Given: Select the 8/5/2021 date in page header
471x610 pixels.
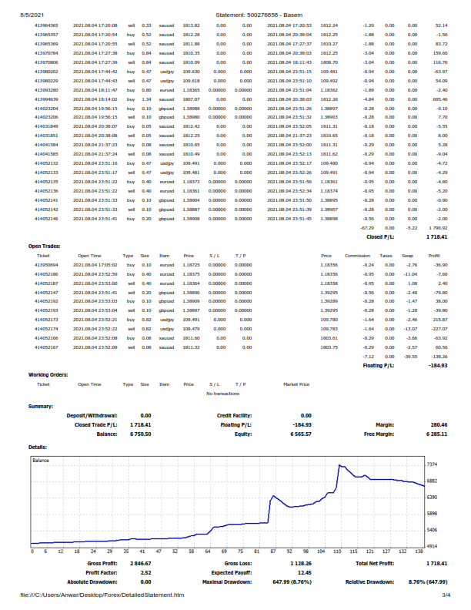Looking at the screenshot, I should (32, 15).
